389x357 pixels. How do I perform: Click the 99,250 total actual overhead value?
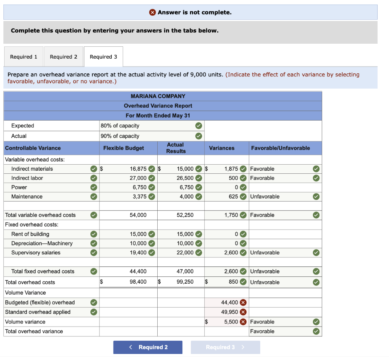click(185, 282)
